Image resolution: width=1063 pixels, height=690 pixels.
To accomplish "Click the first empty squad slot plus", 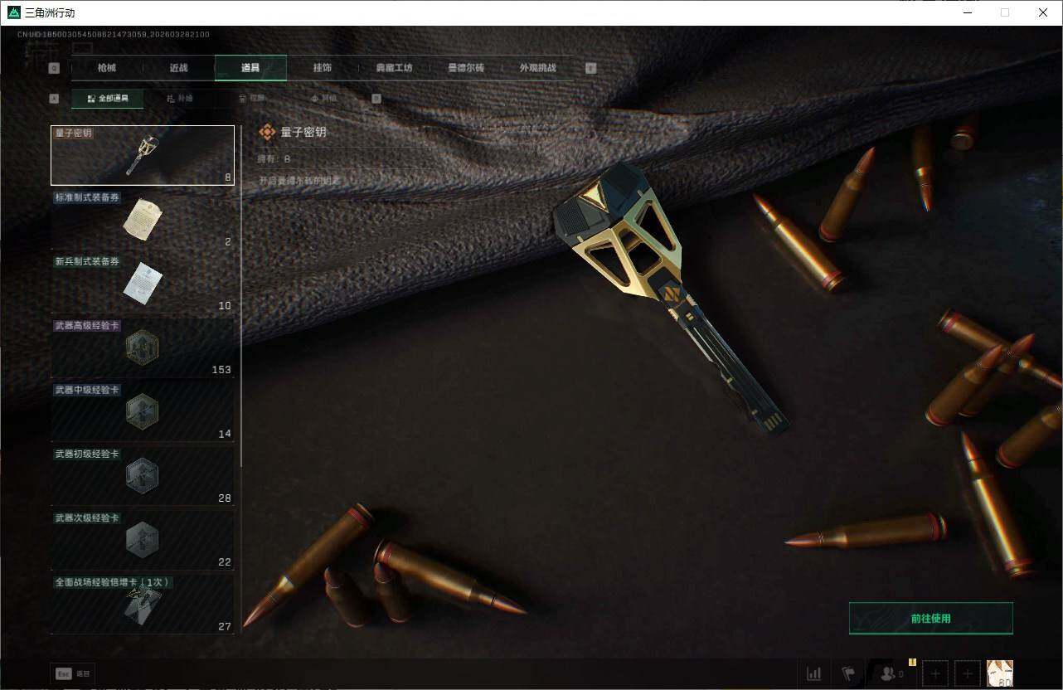I will [935, 673].
